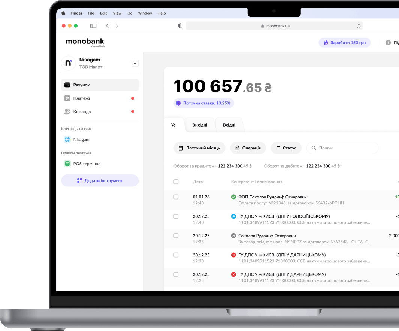This screenshot has height=331, width=399.
Task: Reload the monobank.ua page
Action: [359, 26]
